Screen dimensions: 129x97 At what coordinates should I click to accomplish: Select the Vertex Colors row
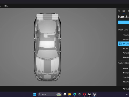pos(123,53)
